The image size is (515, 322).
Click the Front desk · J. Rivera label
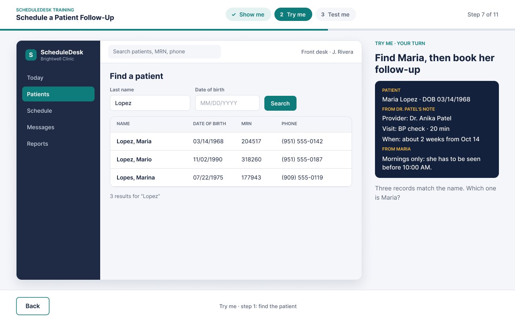[327, 52]
